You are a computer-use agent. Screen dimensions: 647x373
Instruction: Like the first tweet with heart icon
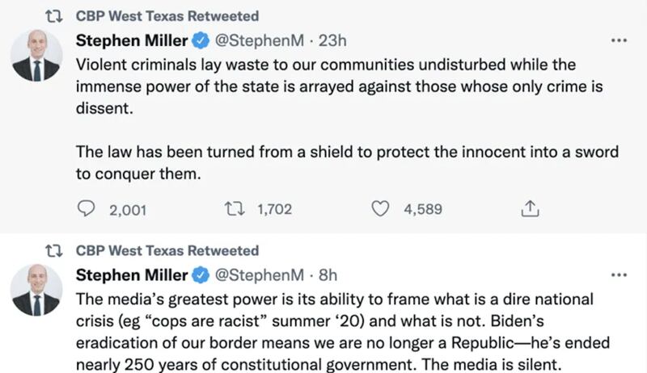pos(380,210)
